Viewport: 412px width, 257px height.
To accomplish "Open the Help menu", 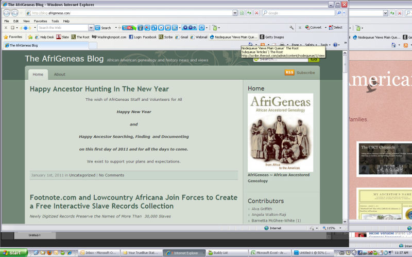I will click(66, 21).
